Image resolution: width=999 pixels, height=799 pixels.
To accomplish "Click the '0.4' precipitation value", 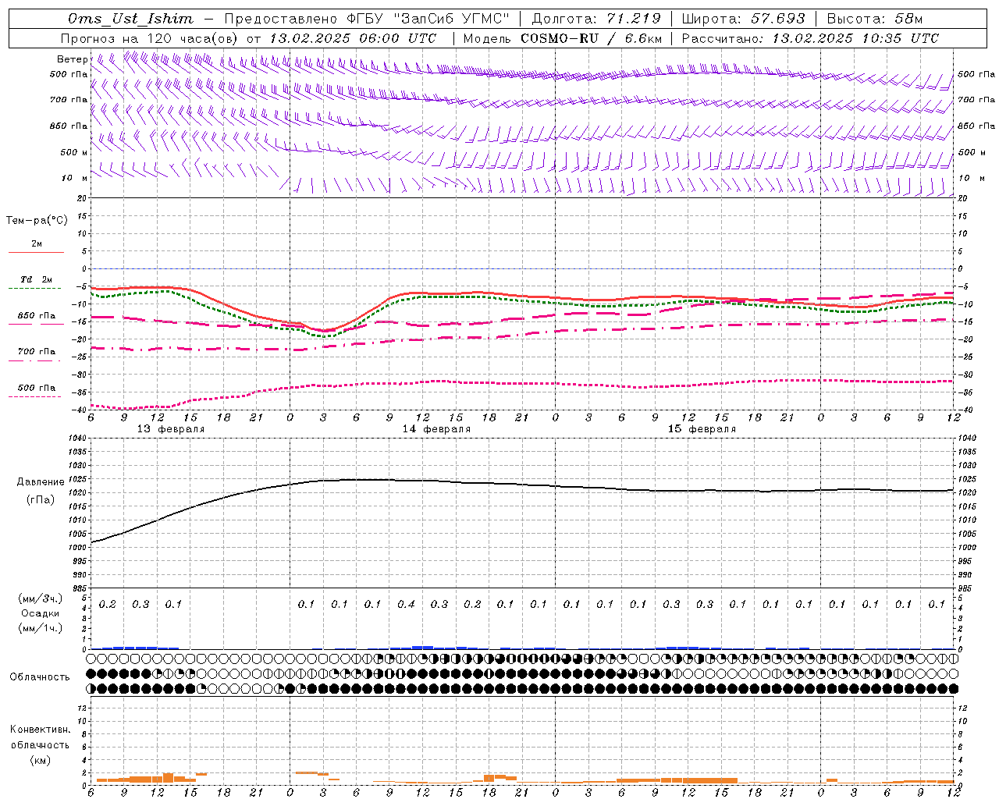I will point(406,604).
